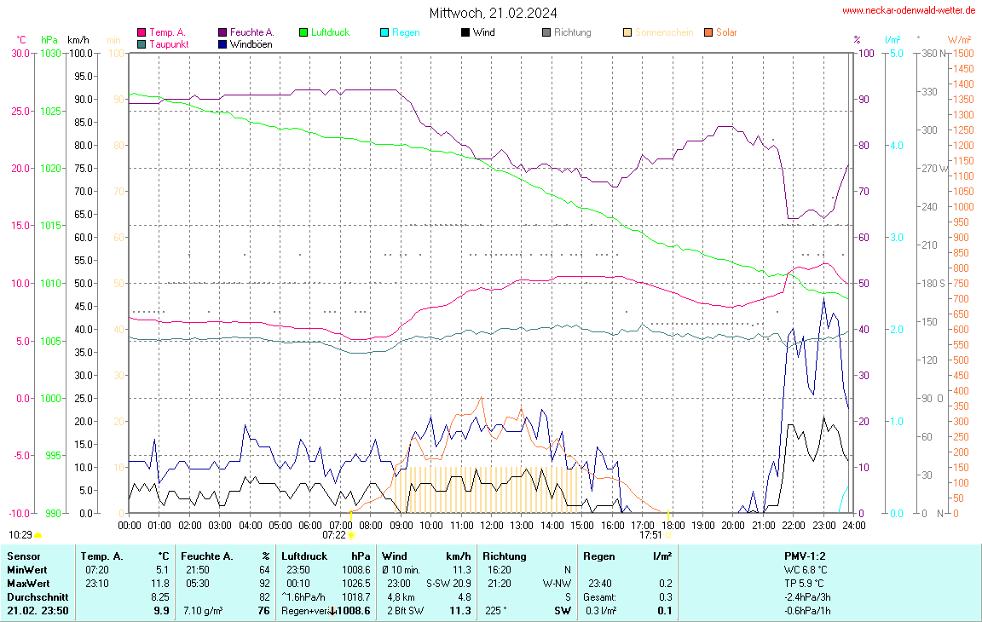982x622 pixels.
Task: Select the gray Richtung legend square
Action: (546, 32)
